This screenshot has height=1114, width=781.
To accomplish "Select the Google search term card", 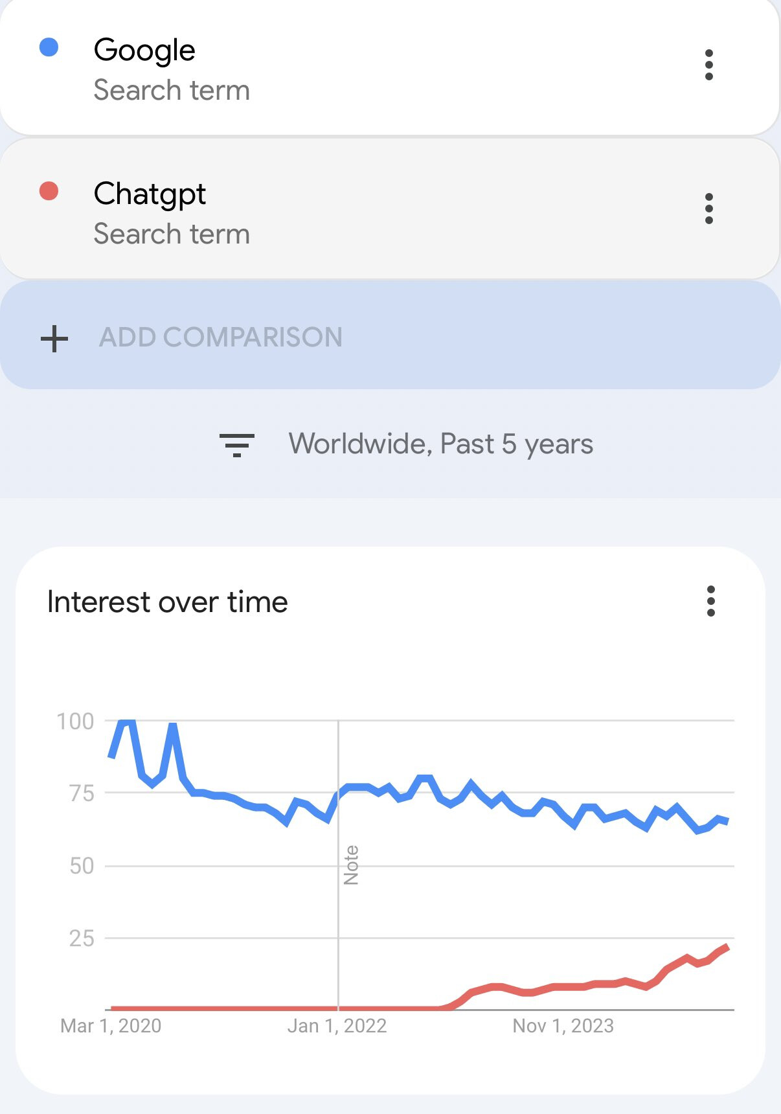I will [x=390, y=66].
